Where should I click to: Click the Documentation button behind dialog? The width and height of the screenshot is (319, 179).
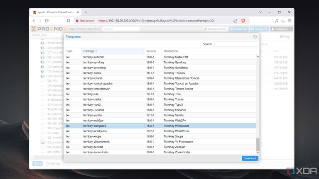point(215,29)
